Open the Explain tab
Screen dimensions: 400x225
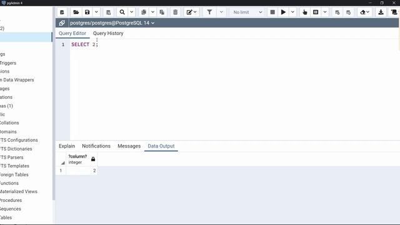[x=67, y=146]
